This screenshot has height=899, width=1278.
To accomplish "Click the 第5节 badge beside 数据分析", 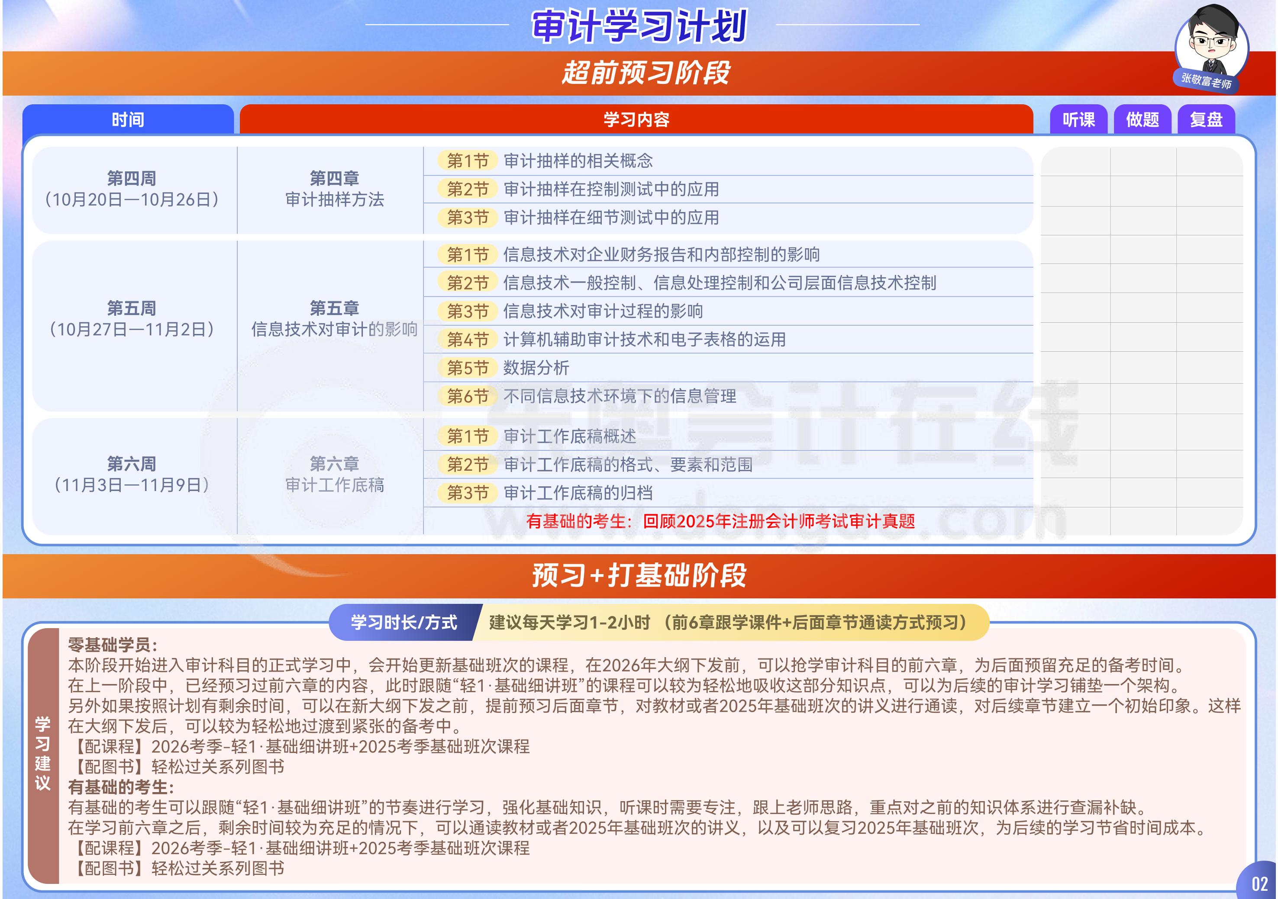I will pos(468,368).
